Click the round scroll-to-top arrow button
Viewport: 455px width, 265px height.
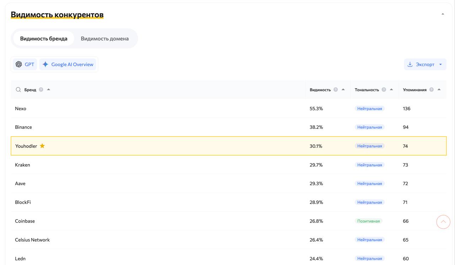click(x=443, y=222)
